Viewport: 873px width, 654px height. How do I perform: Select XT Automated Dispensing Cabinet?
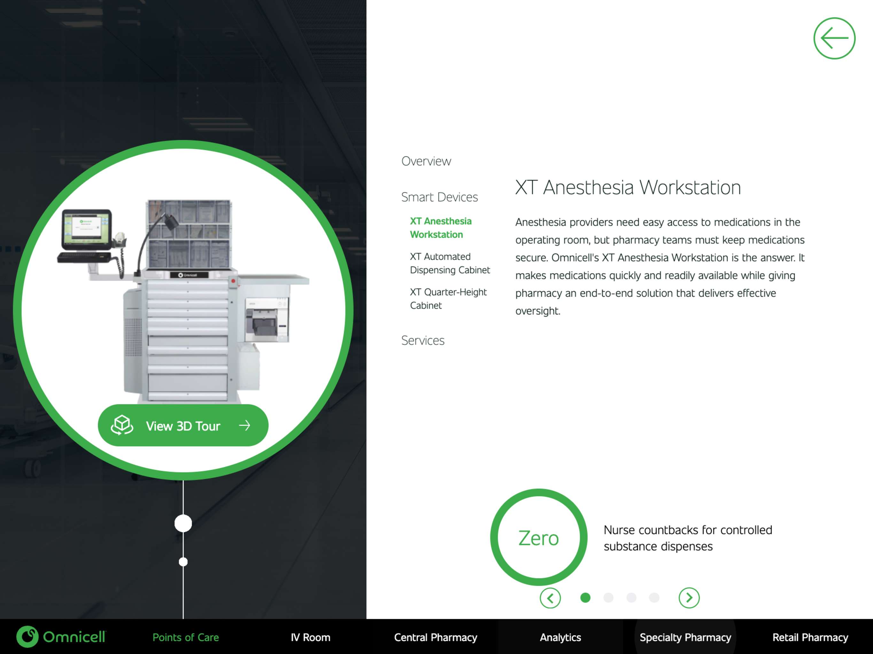(x=450, y=263)
